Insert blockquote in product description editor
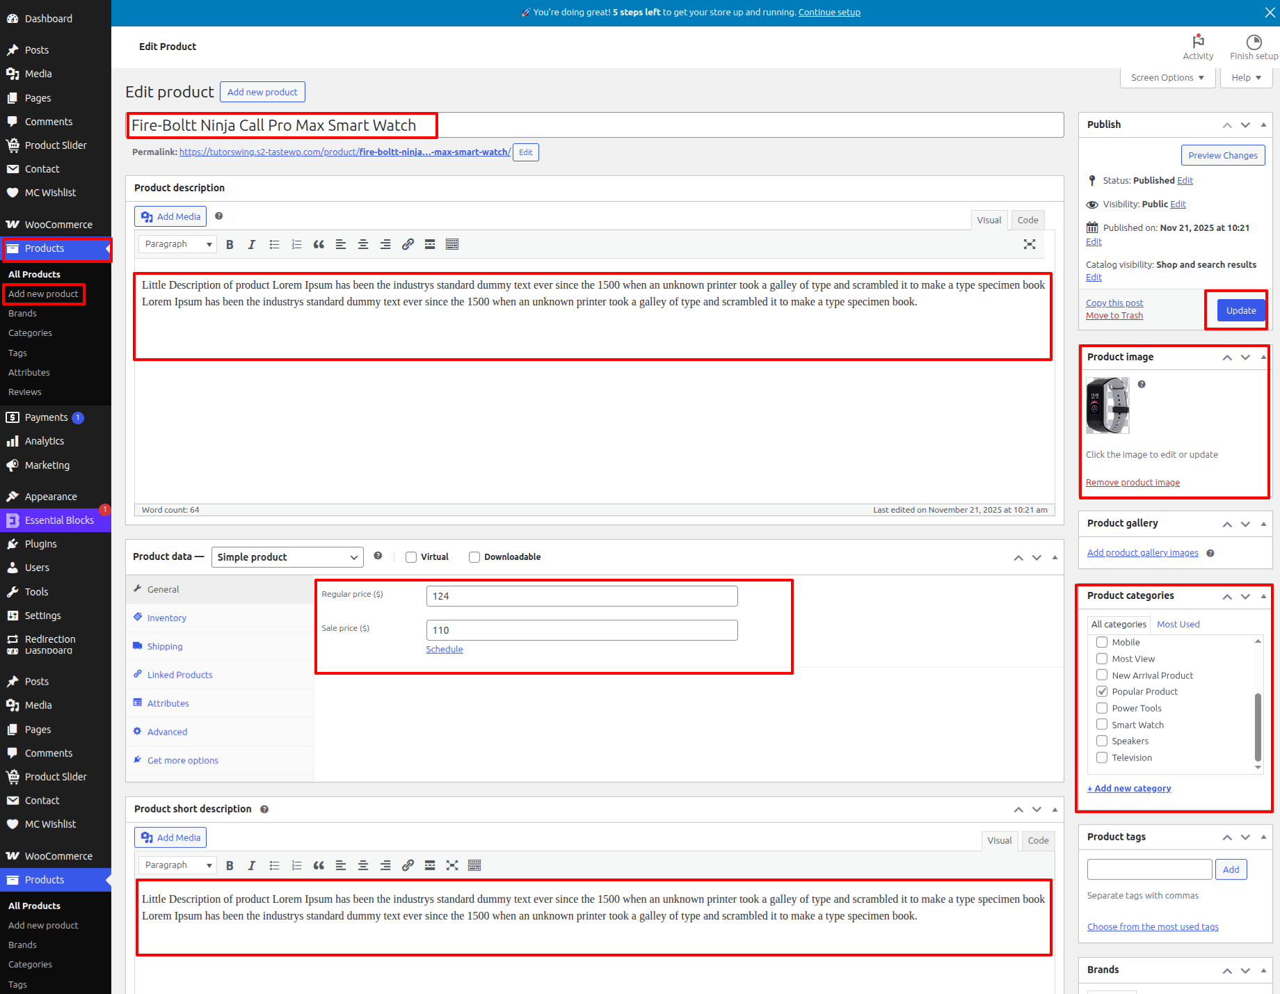 [319, 244]
